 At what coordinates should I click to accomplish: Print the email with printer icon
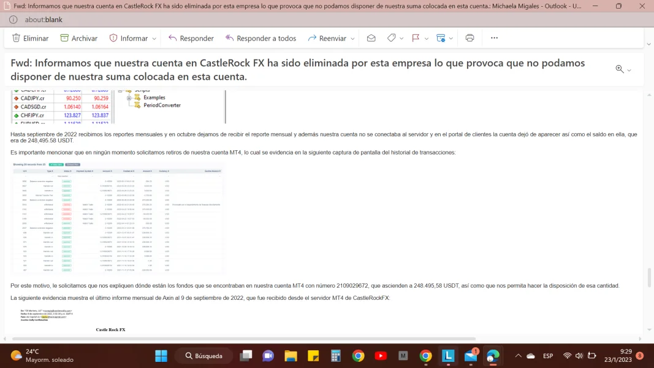pyautogui.click(x=470, y=38)
